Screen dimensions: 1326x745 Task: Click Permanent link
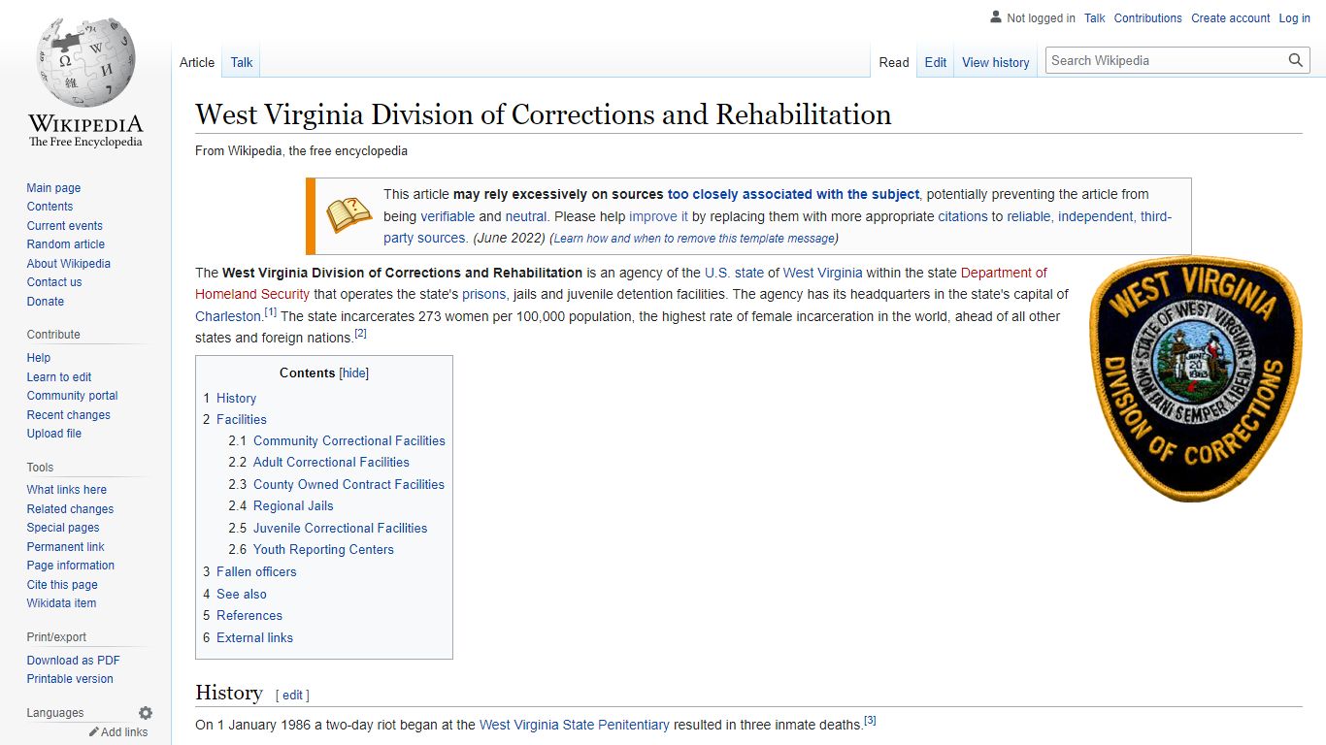coord(65,547)
